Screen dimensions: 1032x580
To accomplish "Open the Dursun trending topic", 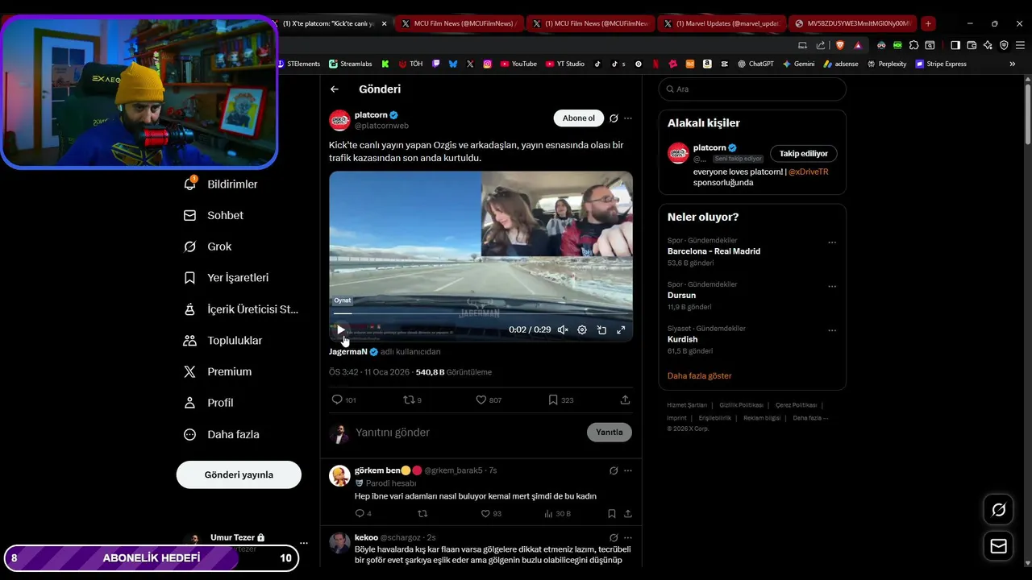I will (x=681, y=296).
